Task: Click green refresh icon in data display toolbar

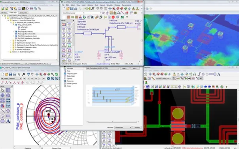Action: tap(57, 74)
